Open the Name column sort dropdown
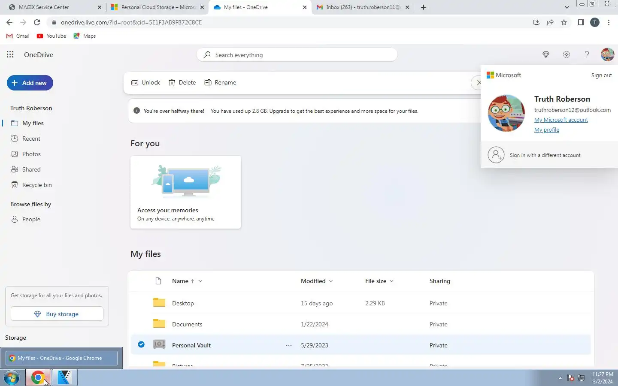The width and height of the screenshot is (618, 386). pos(200,281)
